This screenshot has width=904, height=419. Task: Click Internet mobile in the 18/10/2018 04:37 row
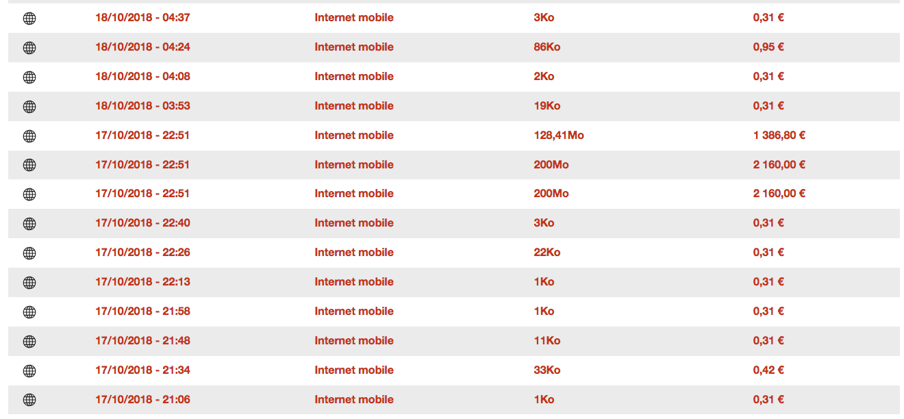[x=354, y=18]
